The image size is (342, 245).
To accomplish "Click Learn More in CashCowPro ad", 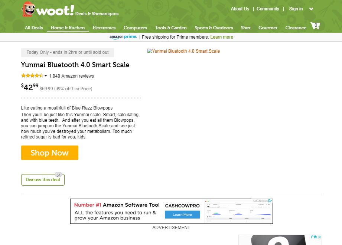I will pyautogui.click(x=182, y=215).
